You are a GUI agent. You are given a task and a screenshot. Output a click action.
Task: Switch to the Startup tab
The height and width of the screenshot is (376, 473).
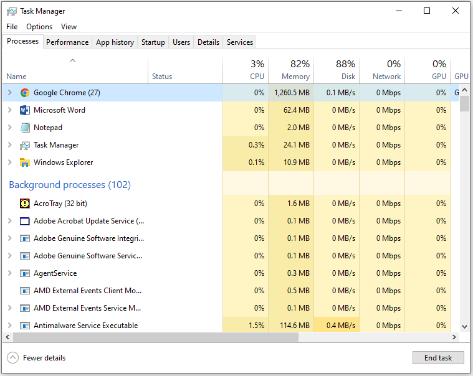point(153,42)
